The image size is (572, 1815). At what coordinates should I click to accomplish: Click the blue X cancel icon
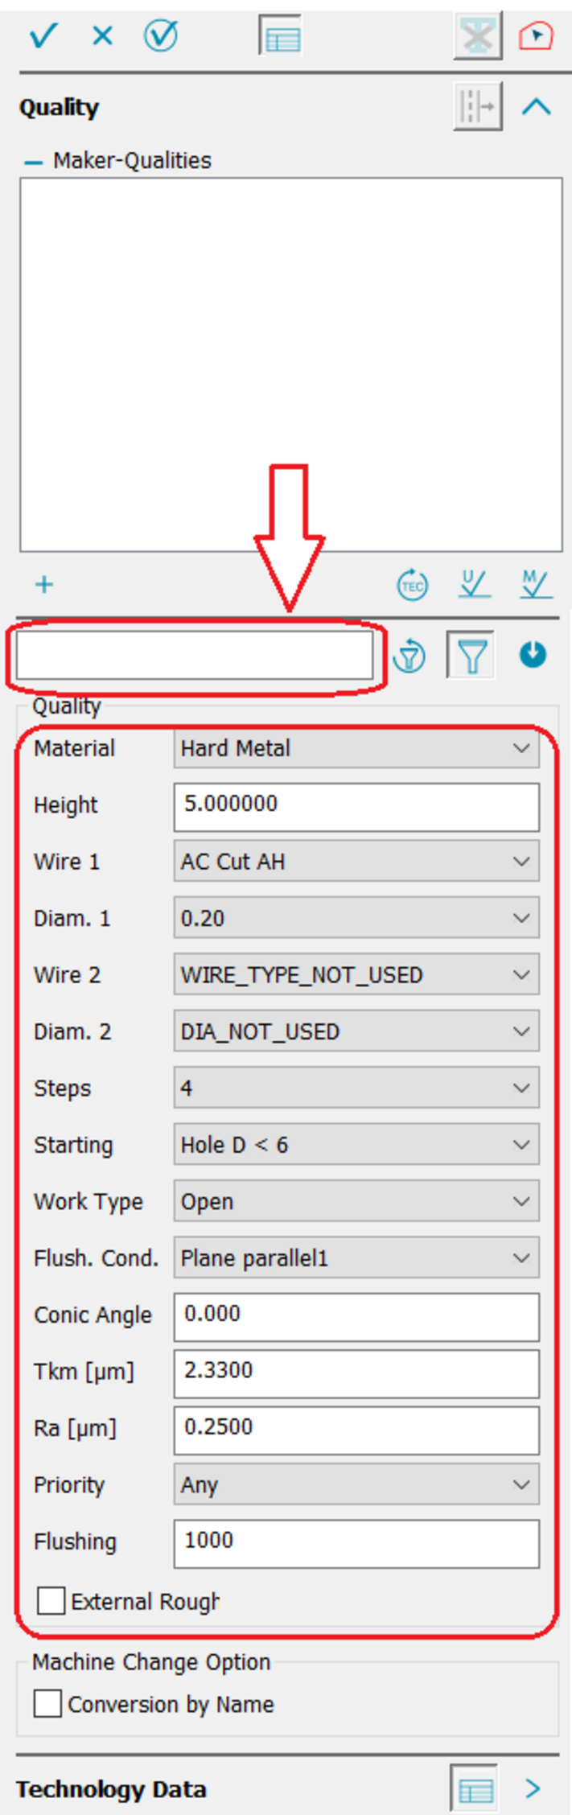[x=102, y=36]
